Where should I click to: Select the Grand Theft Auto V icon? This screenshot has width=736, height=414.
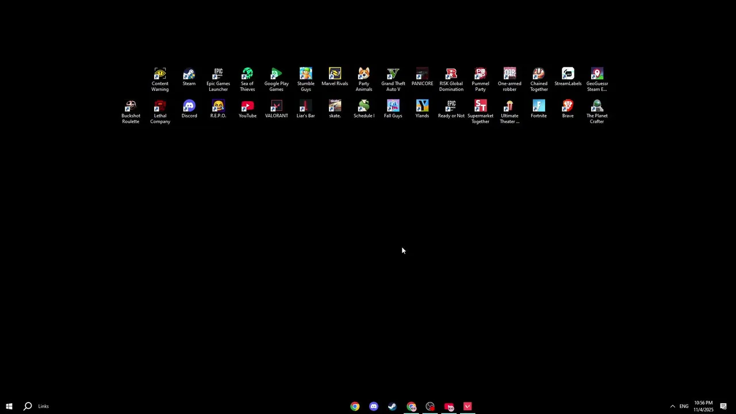pyautogui.click(x=393, y=79)
